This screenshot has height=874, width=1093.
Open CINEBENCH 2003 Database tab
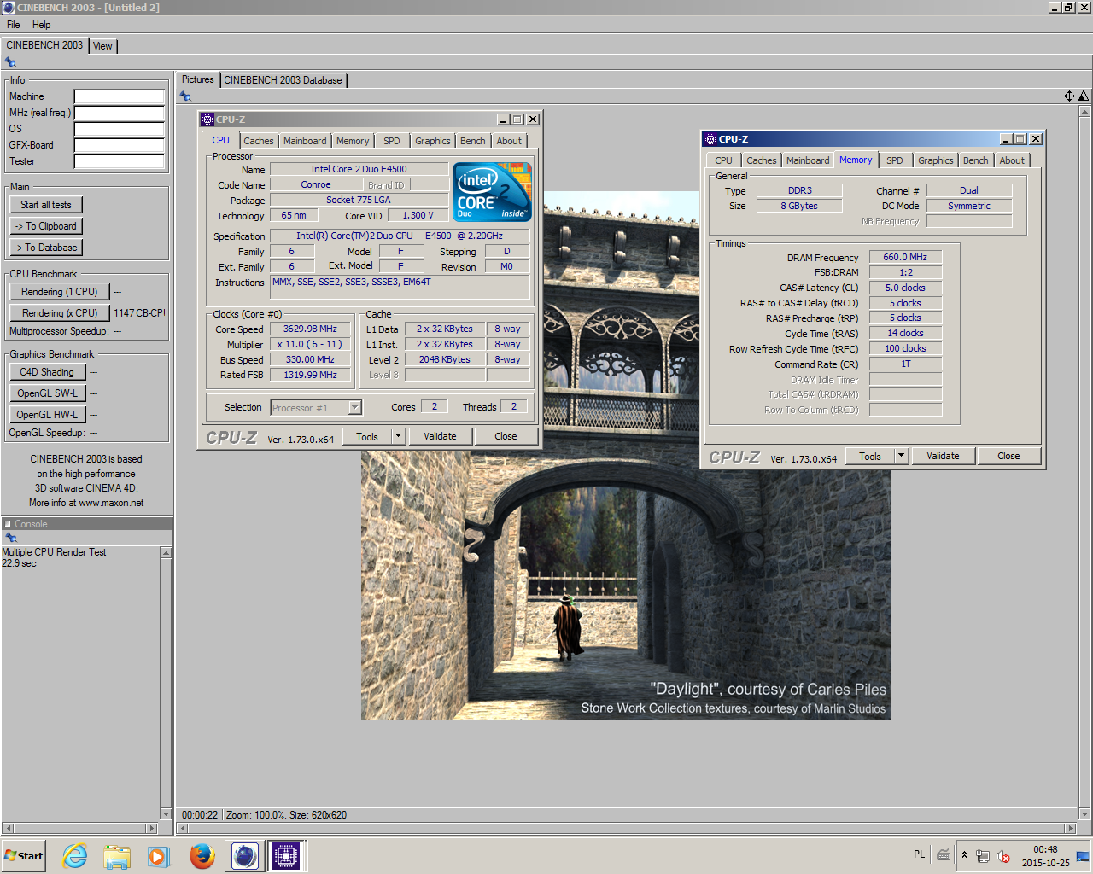point(283,80)
